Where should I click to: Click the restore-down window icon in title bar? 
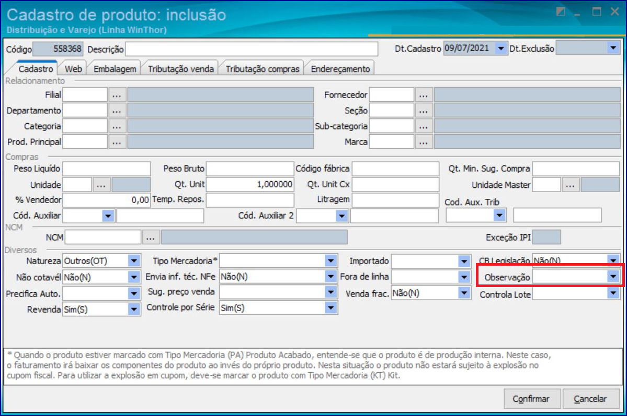596,11
